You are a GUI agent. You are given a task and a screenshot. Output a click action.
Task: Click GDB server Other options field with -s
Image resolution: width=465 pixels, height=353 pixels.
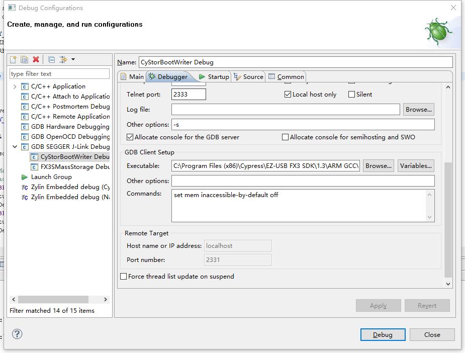coord(303,125)
